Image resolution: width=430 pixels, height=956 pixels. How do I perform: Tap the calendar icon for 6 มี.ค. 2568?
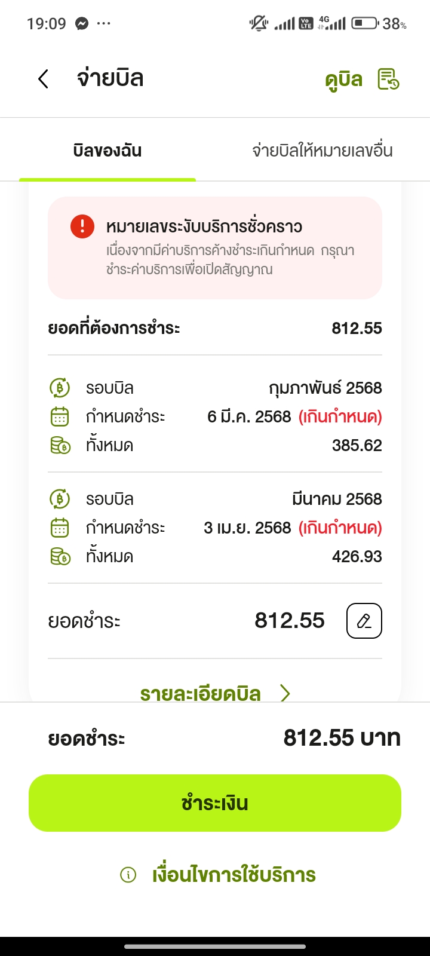click(x=60, y=416)
